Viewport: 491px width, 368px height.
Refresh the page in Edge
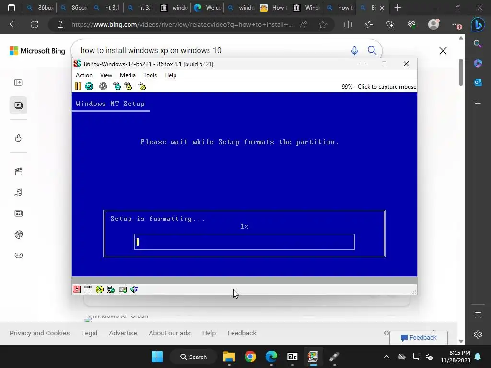coord(35,24)
